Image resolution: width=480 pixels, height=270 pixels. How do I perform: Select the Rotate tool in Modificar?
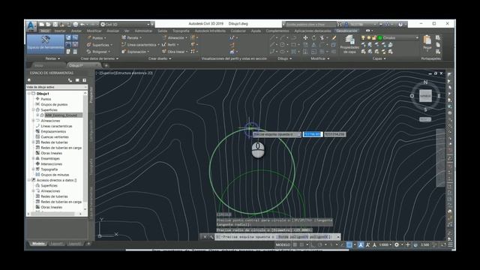pos(313,38)
